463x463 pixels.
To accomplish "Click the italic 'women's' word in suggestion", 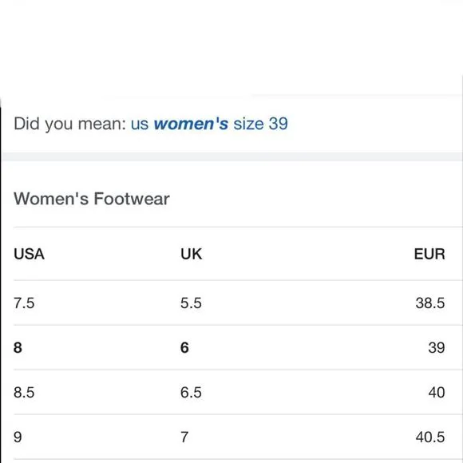I will coord(191,124).
